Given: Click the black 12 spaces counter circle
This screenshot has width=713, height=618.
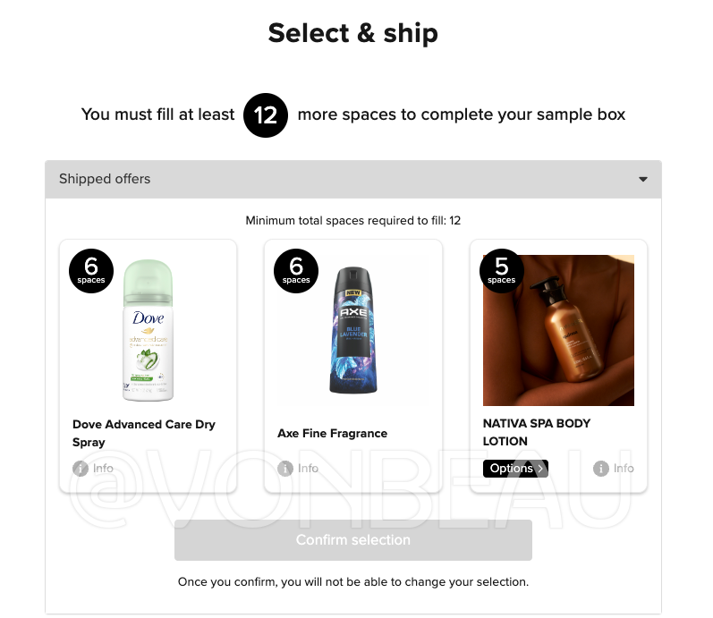Looking at the screenshot, I should [266, 115].
